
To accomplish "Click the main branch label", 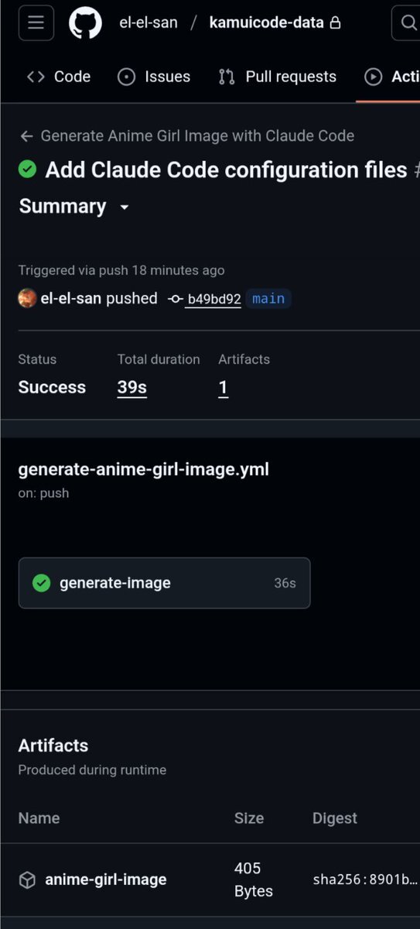I will pyautogui.click(x=268, y=299).
